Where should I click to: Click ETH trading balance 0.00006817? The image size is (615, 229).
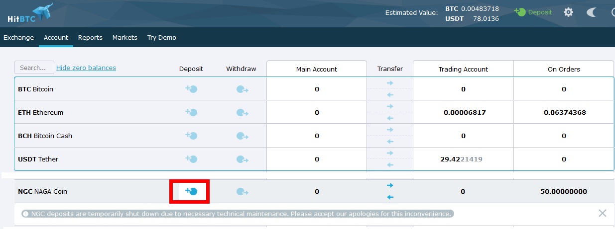(x=465, y=113)
